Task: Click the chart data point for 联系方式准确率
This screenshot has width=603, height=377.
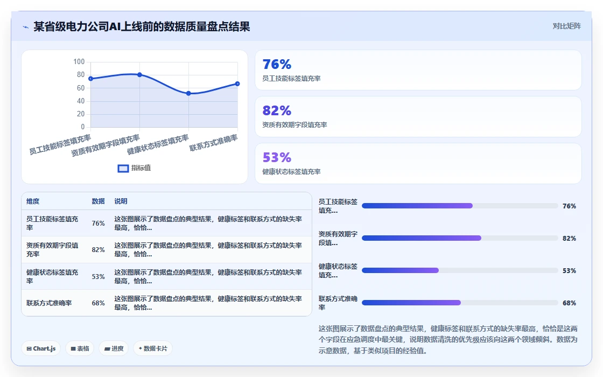Action: [237, 84]
